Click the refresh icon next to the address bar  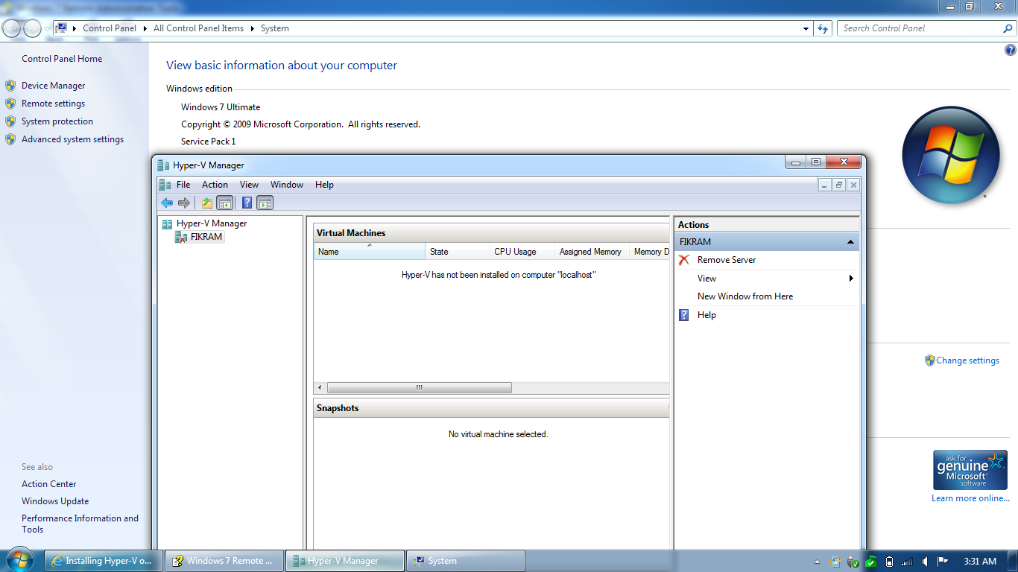823,28
